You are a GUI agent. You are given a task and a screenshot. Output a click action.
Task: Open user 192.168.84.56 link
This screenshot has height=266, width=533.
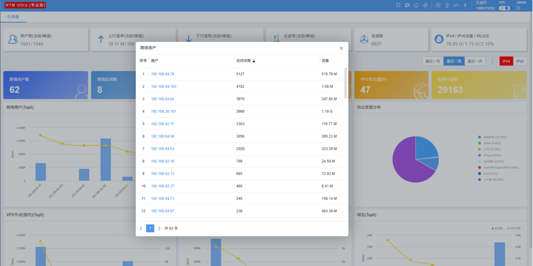(163, 136)
